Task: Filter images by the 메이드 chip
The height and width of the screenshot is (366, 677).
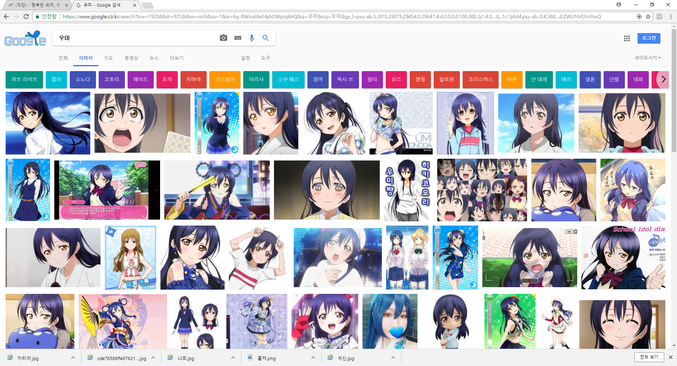Action: 141,79
